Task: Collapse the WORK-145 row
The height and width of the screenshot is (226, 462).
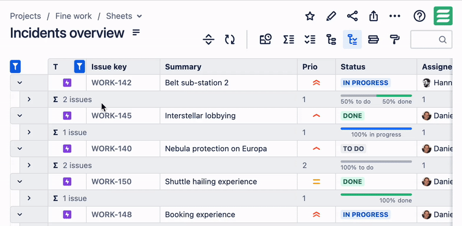Action: (20, 116)
